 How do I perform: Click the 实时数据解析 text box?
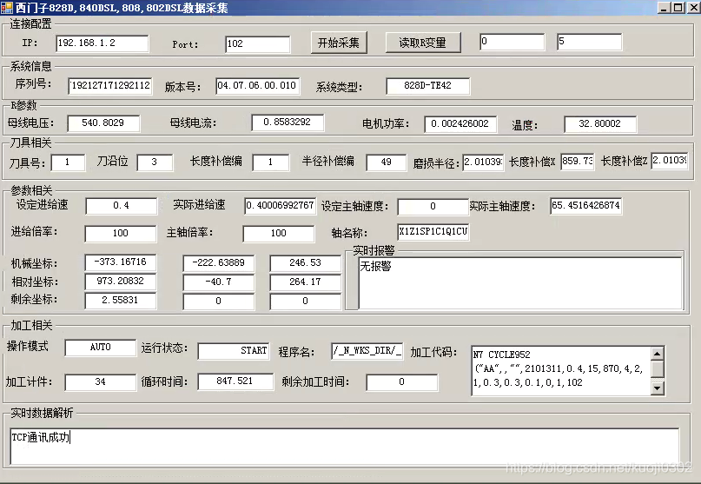(345, 447)
